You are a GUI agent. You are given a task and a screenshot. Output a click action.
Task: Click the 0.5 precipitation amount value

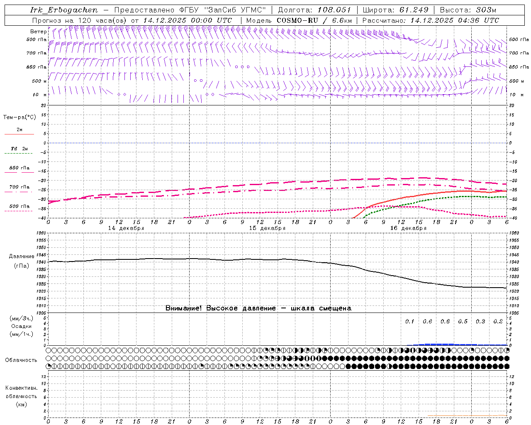463,321
